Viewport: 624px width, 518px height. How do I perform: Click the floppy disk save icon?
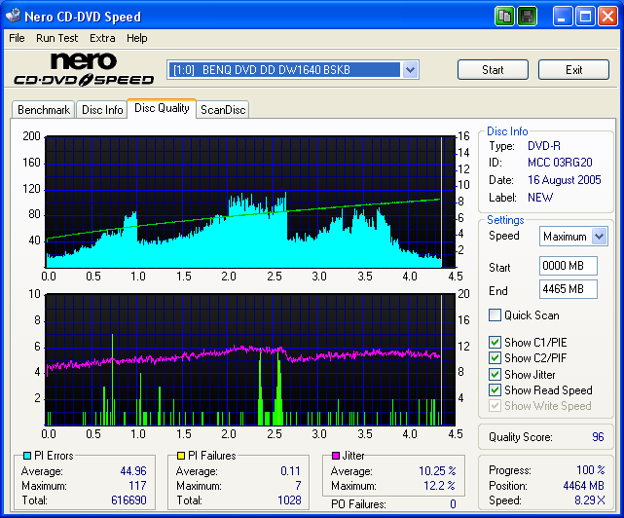point(527,17)
